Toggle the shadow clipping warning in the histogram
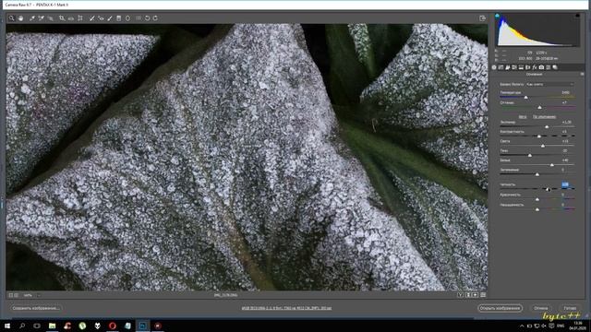 pos(497,16)
